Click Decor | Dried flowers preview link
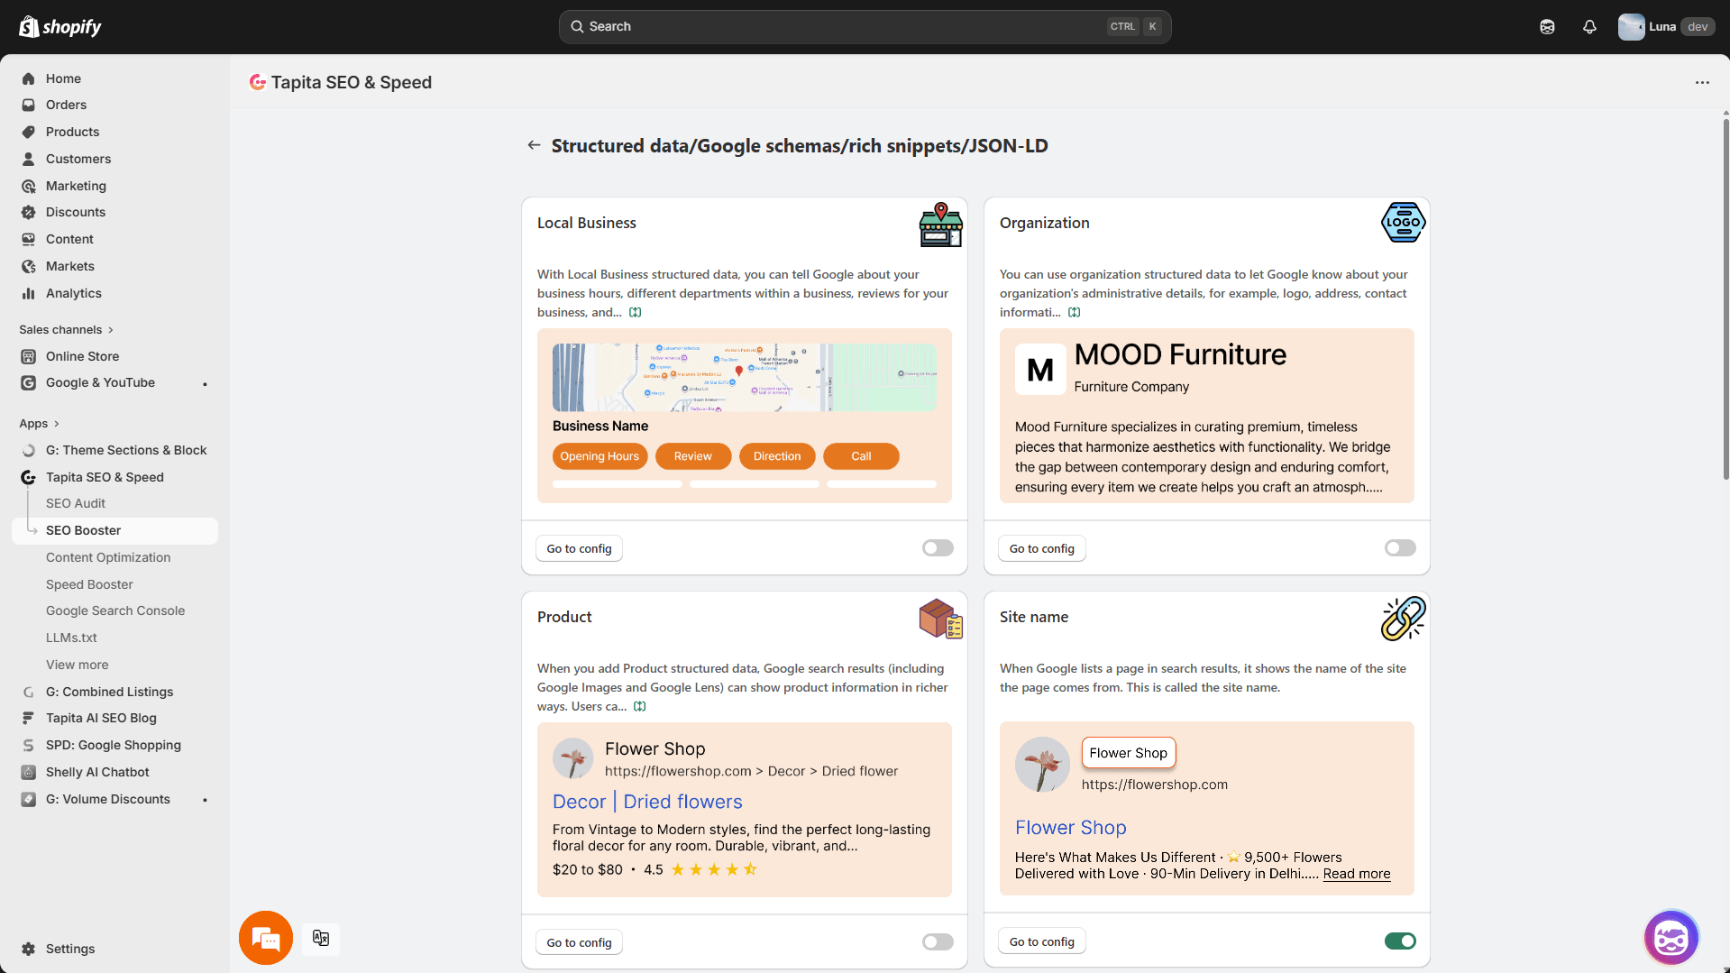The image size is (1730, 973). point(647,802)
